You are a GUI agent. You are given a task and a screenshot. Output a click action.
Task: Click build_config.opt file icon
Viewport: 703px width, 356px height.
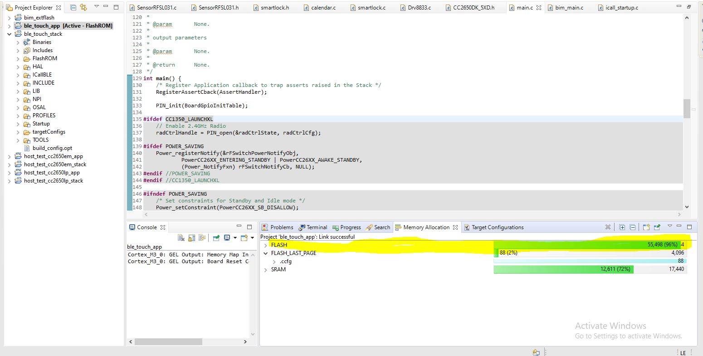point(27,148)
